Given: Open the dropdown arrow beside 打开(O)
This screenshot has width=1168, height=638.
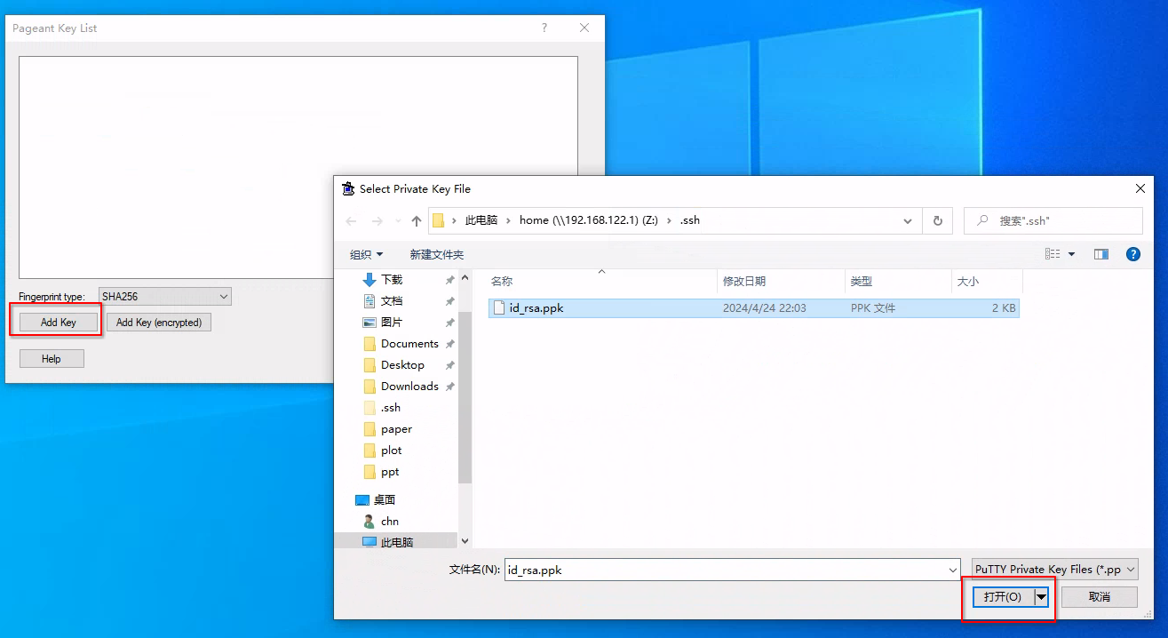Looking at the screenshot, I should pos(1042,596).
